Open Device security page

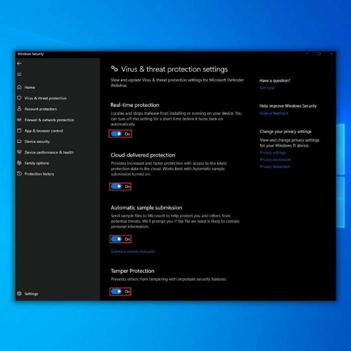click(x=37, y=141)
